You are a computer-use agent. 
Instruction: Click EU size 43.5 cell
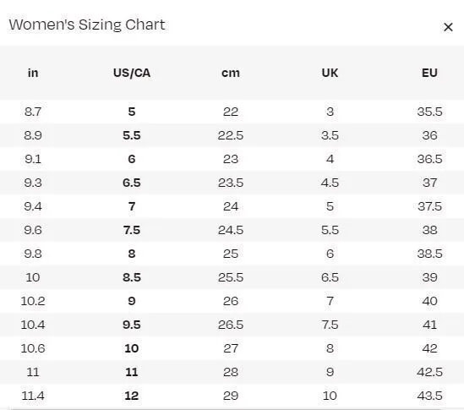click(429, 396)
